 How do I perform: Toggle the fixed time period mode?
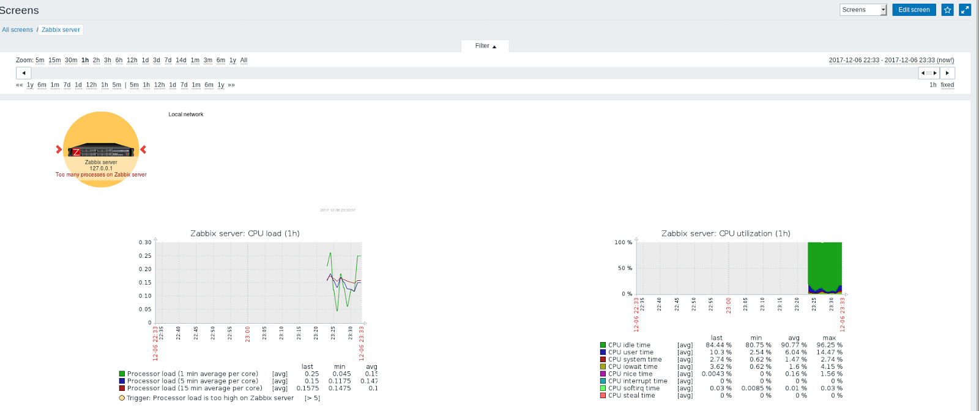(947, 85)
